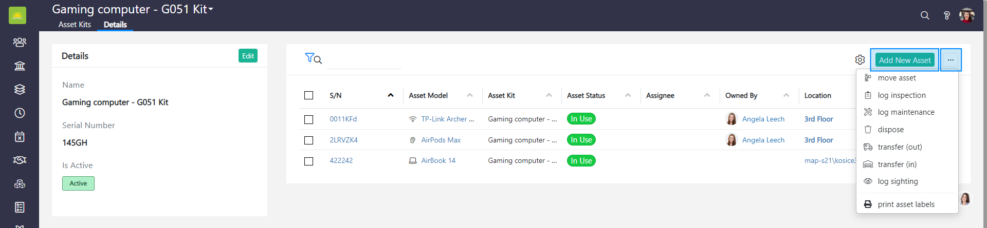Screen dimensions: 987x228
Task: Open the stacked layers sidebar icon
Action: click(x=20, y=89)
